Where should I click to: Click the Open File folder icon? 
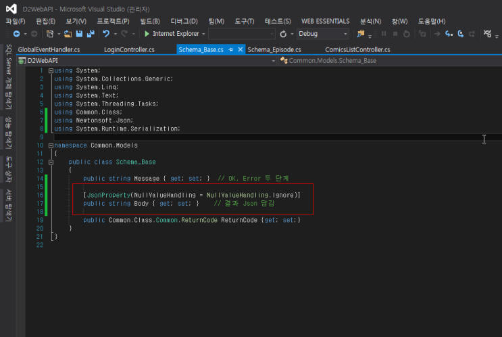pos(68,34)
